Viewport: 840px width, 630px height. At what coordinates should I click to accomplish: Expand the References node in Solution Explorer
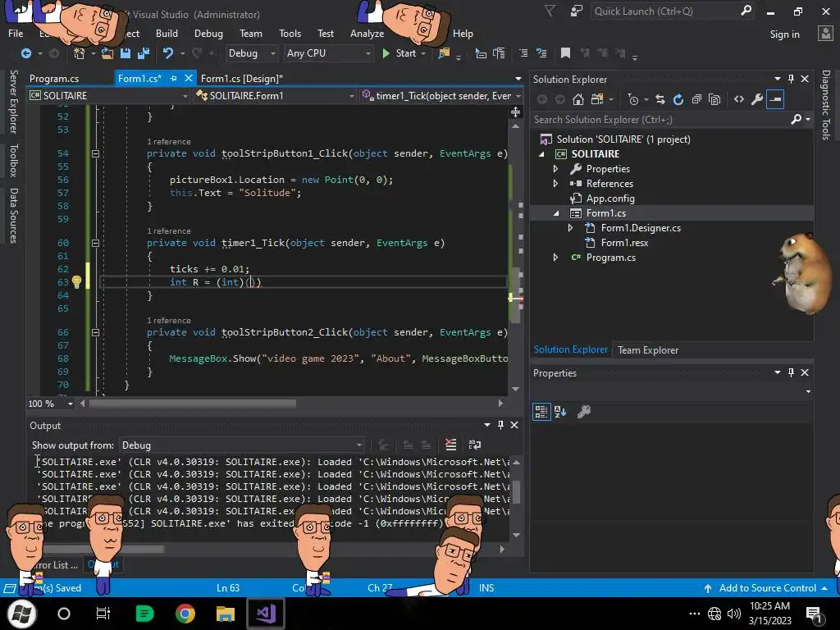pos(555,184)
